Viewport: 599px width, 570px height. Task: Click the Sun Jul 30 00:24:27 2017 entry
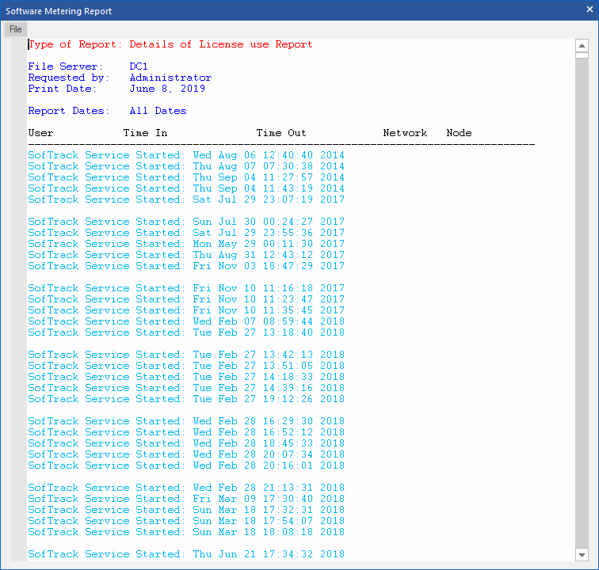click(186, 222)
